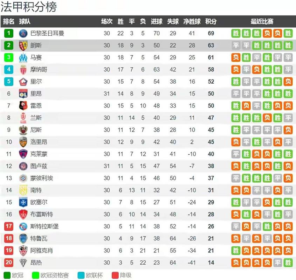Sort by 积分 column header

[x=211, y=21]
